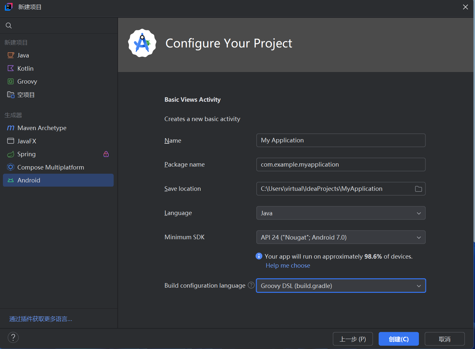Select the JavaFX generator
Image resolution: width=475 pixels, height=349 pixels.
click(27, 141)
